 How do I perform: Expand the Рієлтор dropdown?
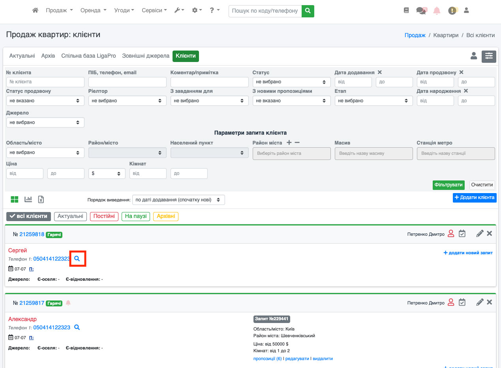coord(127,101)
